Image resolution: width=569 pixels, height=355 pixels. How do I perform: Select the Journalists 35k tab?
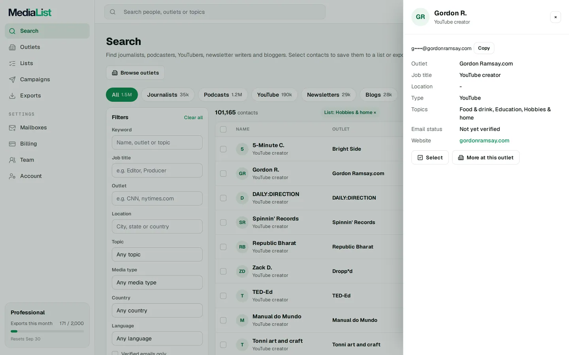coord(168,95)
